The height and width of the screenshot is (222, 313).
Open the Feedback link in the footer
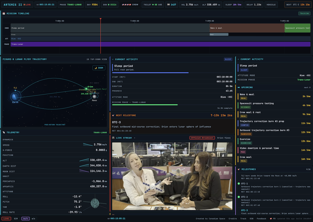pos(262,218)
